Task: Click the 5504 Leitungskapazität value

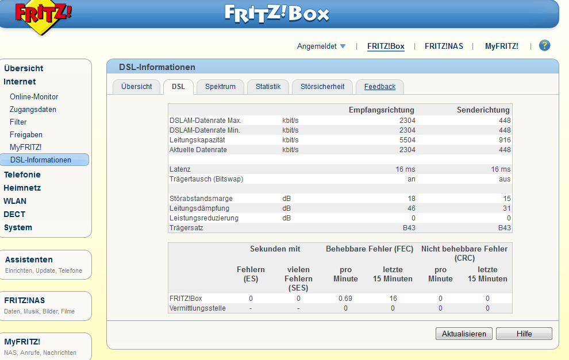Action: [x=407, y=140]
